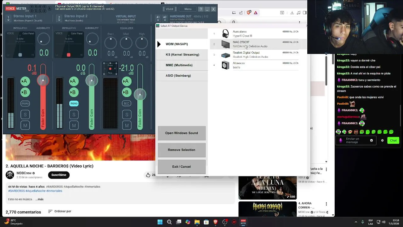Toggle A bus on Stereo Input 1

25,81
